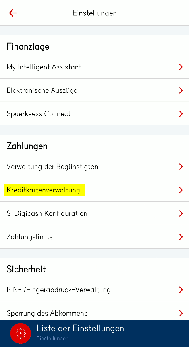Tap the Zahlungslimits chevron icon

(181, 237)
